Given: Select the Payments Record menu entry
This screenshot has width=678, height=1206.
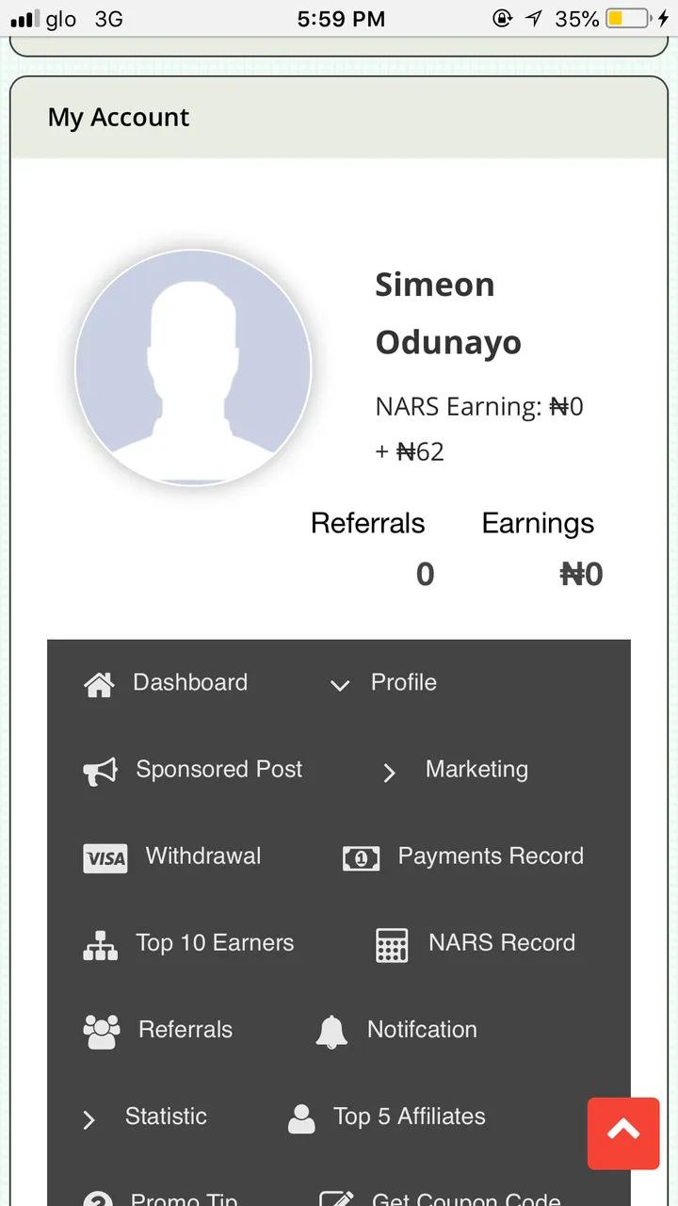Looking at the screenshot, I should 491,856.
